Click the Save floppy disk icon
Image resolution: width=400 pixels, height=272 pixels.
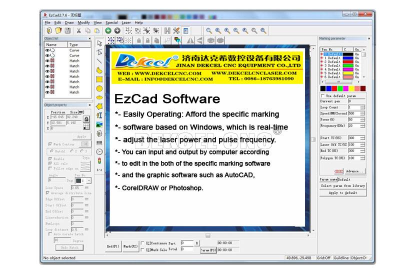pos(67,31)
